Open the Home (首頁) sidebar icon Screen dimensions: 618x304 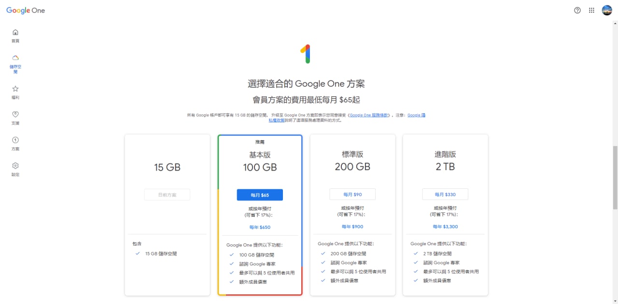point(15,33)
